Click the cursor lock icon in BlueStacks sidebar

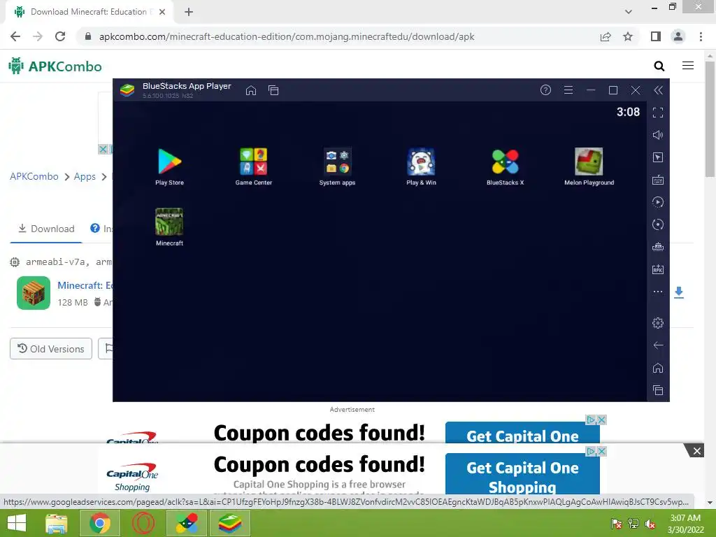657,157
